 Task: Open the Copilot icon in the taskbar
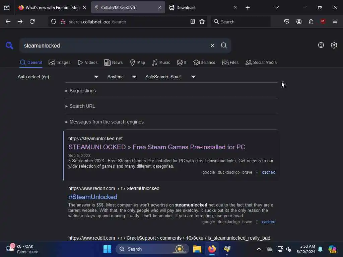coord(332,249)
